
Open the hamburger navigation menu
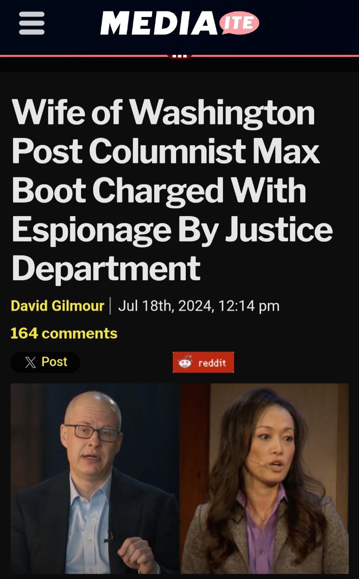32,23
